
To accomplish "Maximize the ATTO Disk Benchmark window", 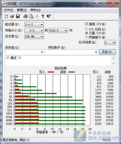I will 104,2.
